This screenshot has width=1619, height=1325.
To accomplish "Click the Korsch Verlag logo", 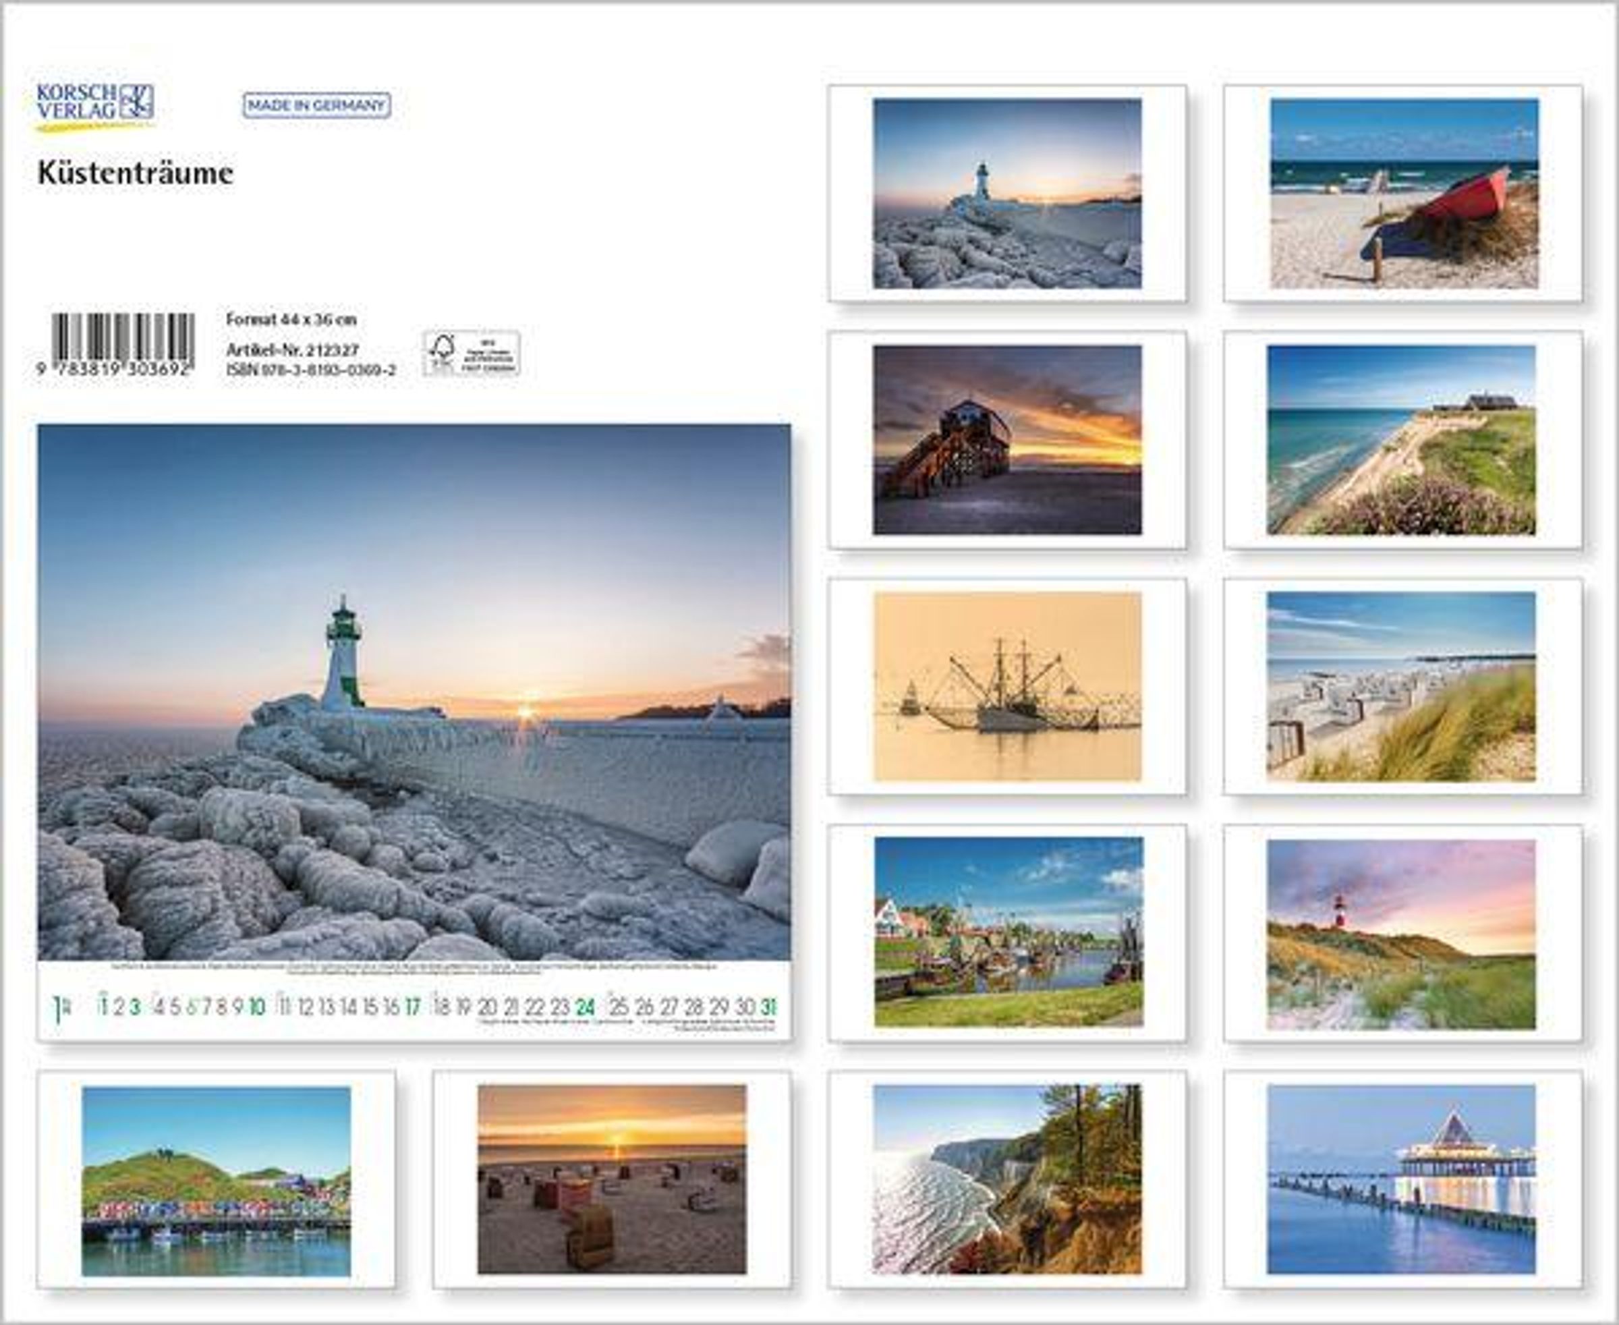I will [x=94, y=104].
